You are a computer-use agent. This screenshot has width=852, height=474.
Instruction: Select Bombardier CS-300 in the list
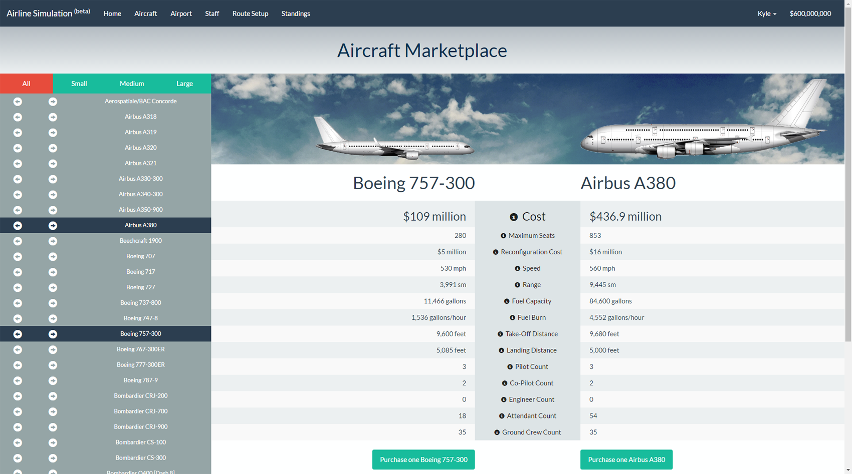pyautogui.click(x=141, y=458)
